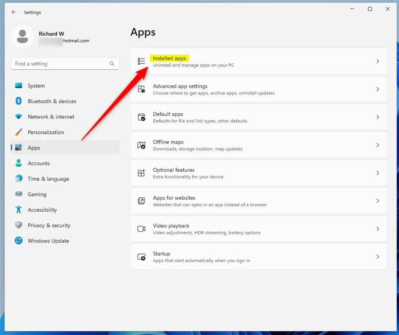Open Default apps via right chevron
Image resolution: width=399 pixels, height=335 pixels.
[377, 117]
